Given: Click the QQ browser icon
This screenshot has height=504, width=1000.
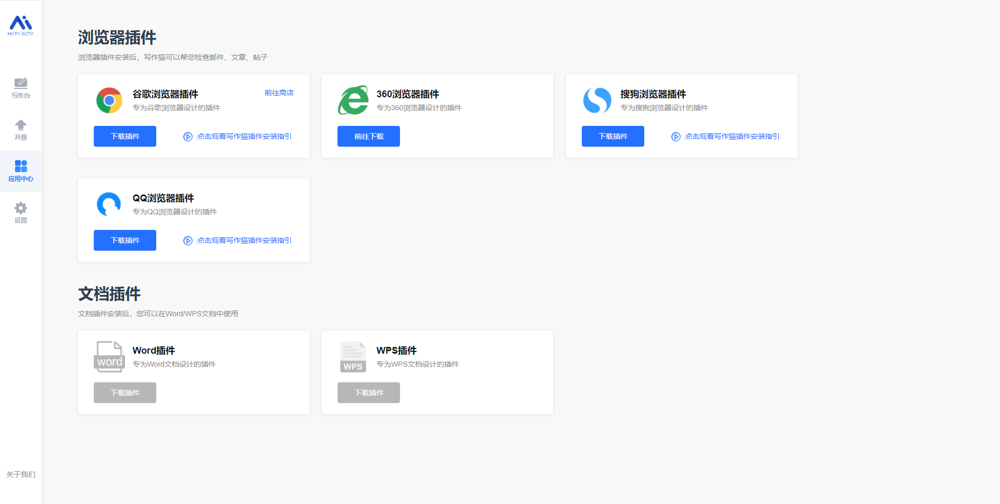Looking at the screenshot, I should [109, 204].
